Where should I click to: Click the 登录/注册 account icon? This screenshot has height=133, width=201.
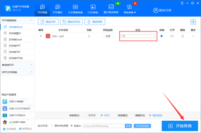pos(156,10)
